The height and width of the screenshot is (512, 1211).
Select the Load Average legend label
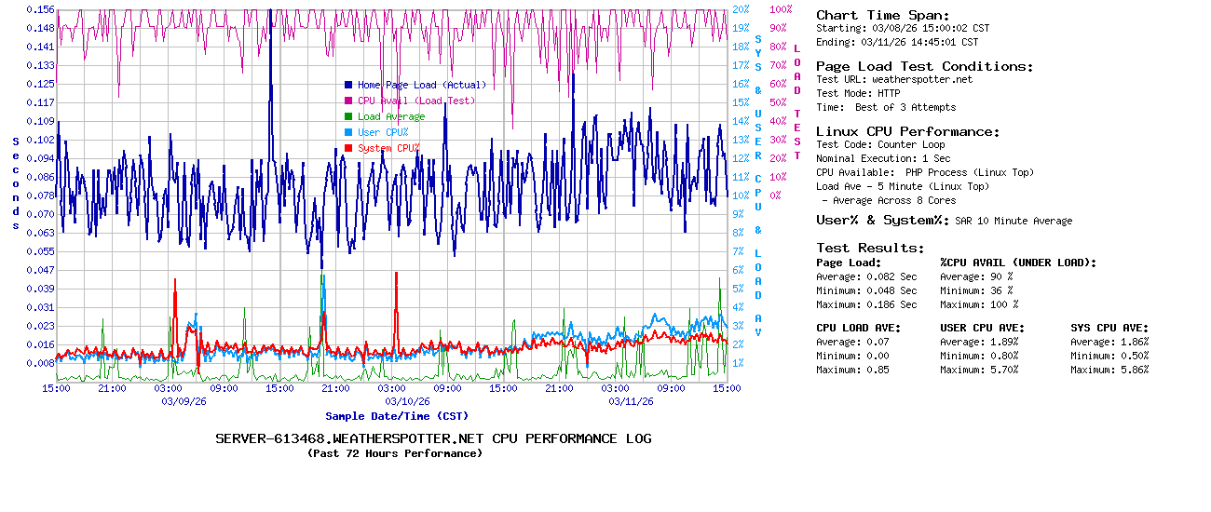click(x=391, y=116)
